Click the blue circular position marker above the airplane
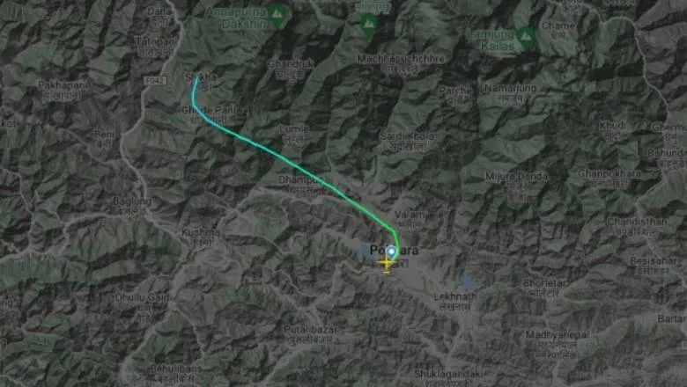The width and height of the screenshot is (687, 387). click(391, 252)
